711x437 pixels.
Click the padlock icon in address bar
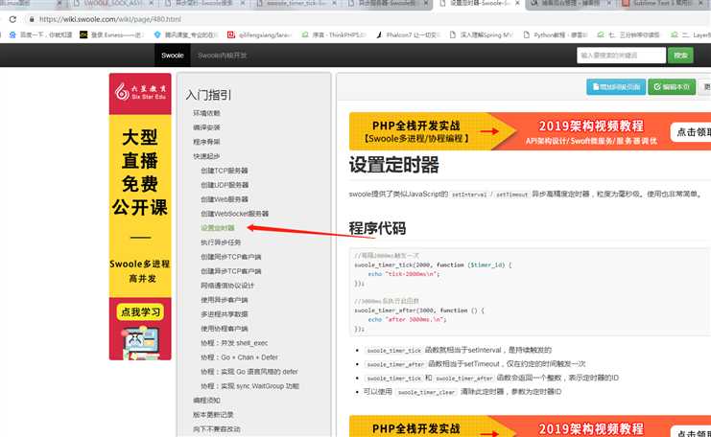(32, 19)
